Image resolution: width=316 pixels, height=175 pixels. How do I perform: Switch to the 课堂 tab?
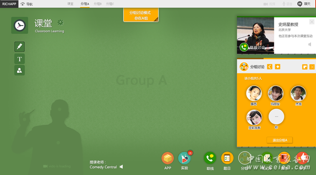(70, 4)
